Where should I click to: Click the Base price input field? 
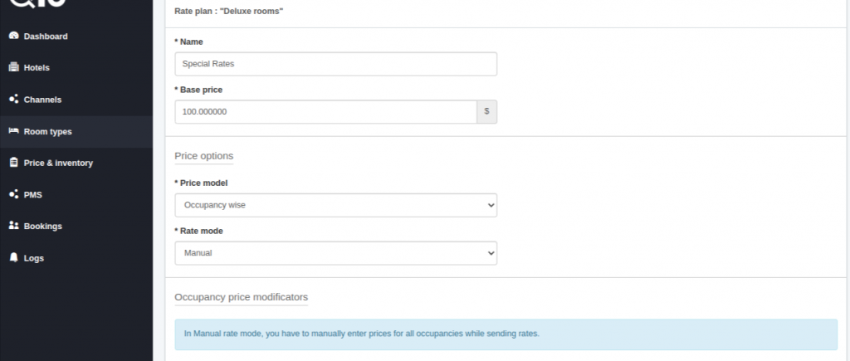point(325,112)
